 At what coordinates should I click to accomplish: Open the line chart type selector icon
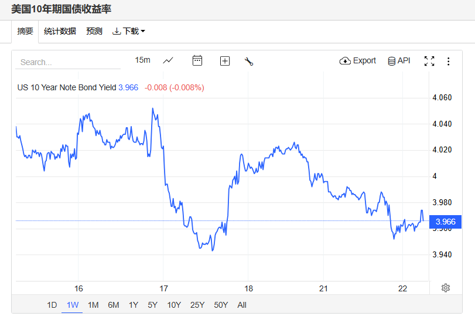tap(168, 60)
